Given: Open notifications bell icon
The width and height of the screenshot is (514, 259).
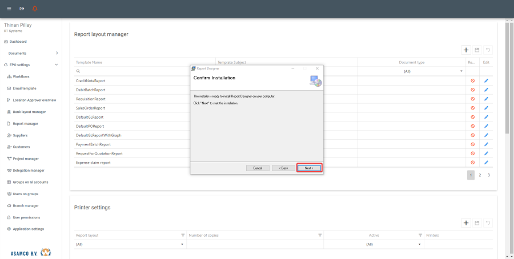Looking at the screenshot, I should click(35, 9).
